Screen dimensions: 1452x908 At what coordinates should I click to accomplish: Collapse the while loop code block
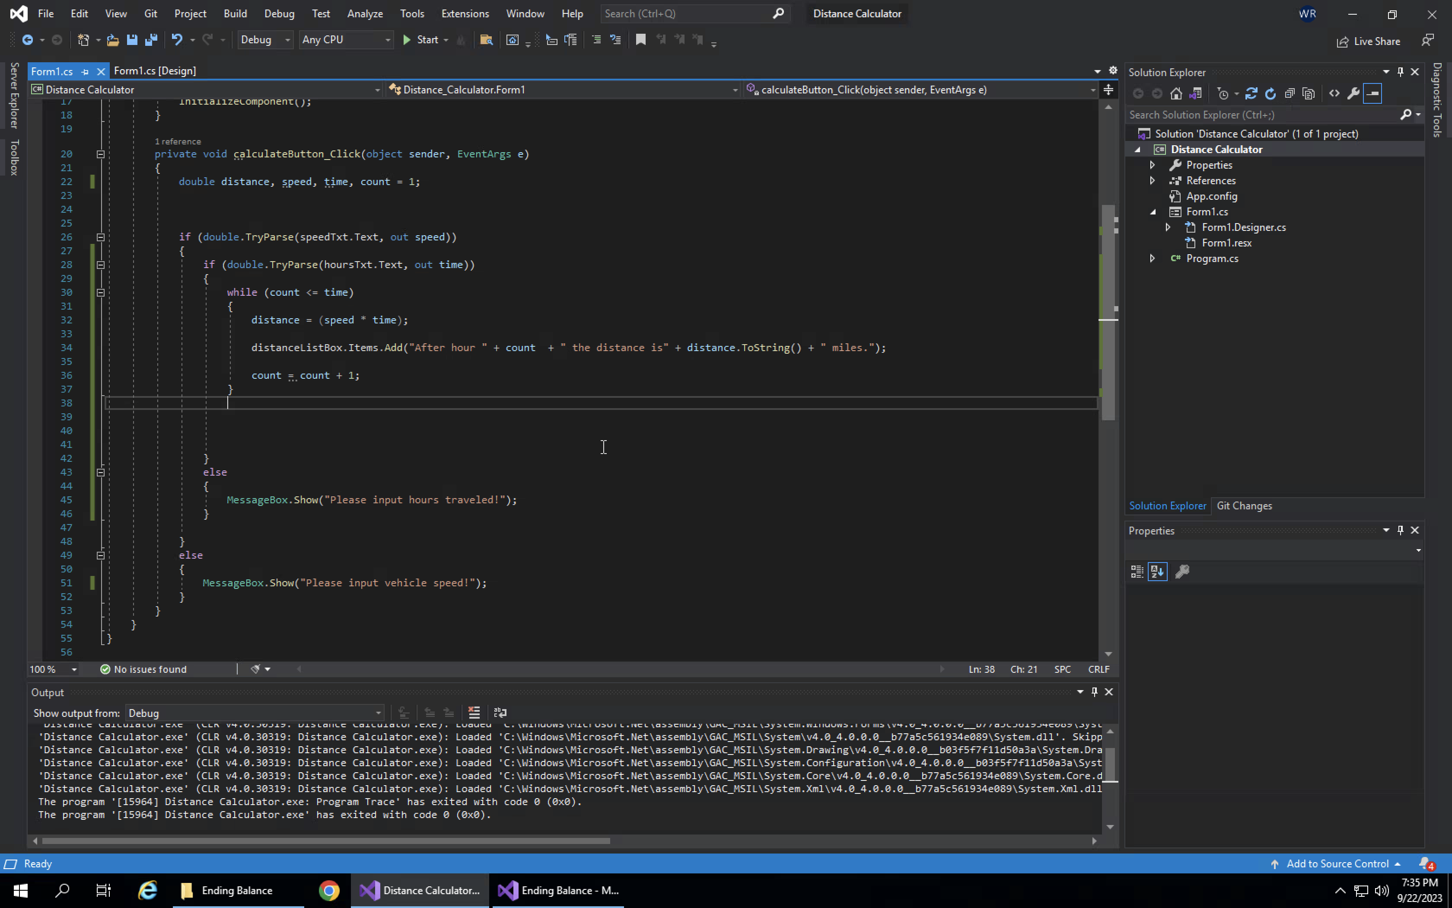(x=101, y=292)
